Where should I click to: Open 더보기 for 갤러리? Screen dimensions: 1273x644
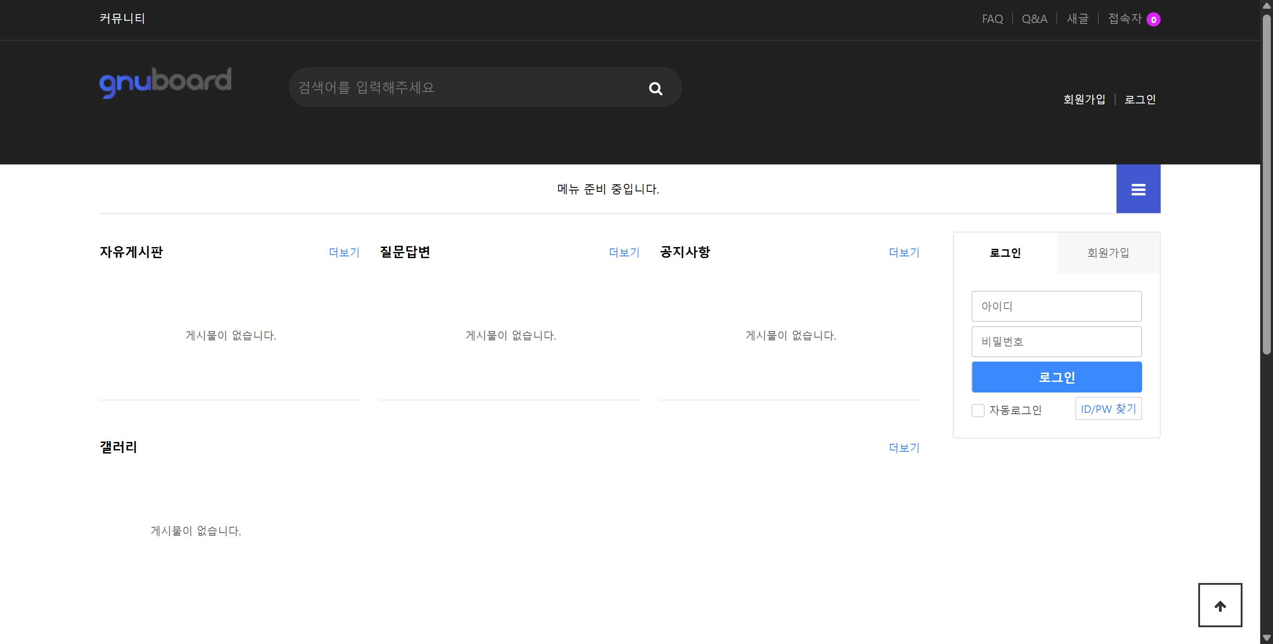click(x=904, y=448)
